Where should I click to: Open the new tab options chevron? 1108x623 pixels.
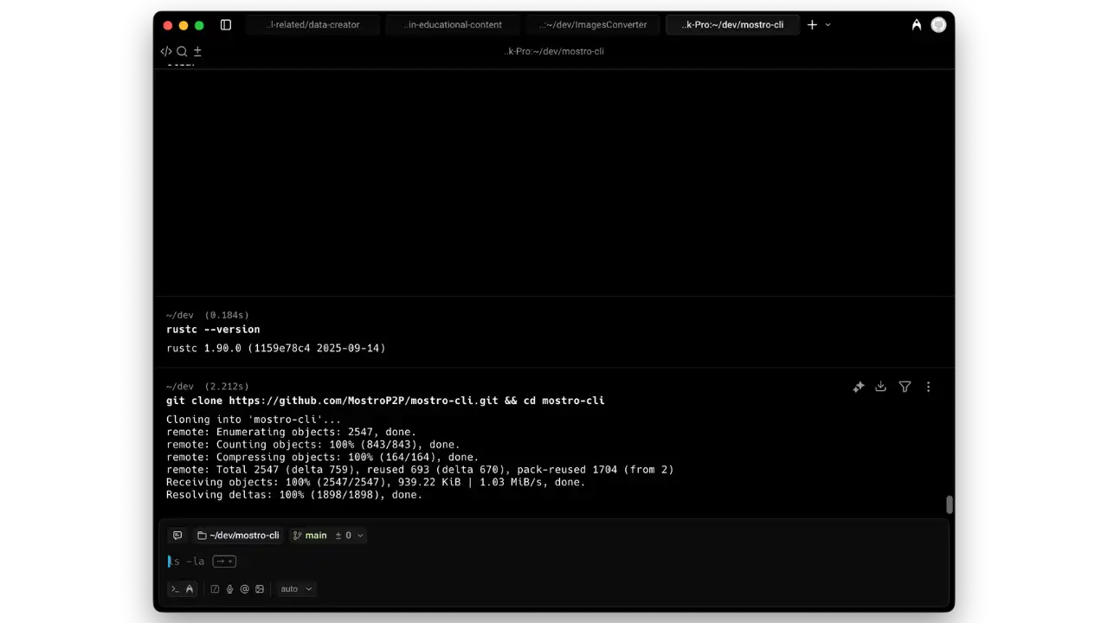pos(828,25)
